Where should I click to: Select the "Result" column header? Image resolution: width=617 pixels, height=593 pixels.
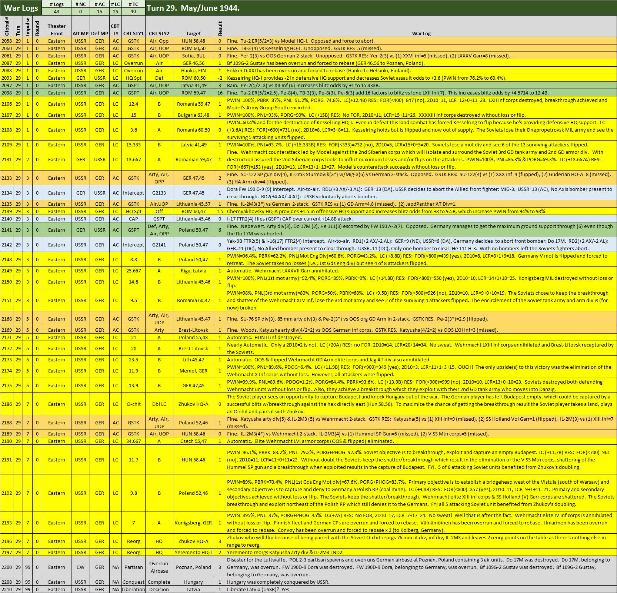pyautogui.click(x=220, y=26)
